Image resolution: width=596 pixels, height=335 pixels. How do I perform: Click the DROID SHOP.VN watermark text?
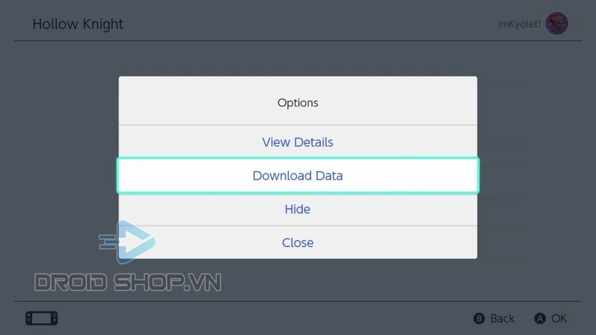point(128,283)
